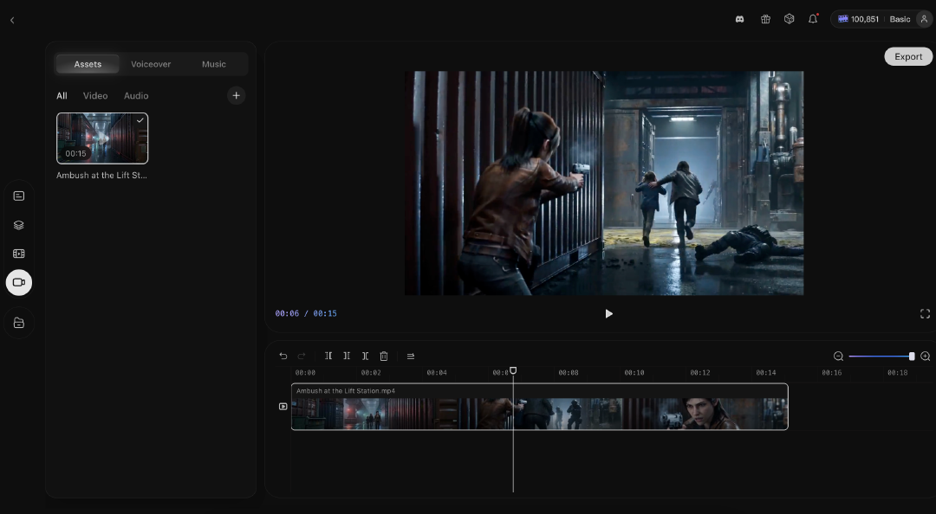The image size is (936, 514).
Task: Filter assets by All
Action: pos(62,96)
